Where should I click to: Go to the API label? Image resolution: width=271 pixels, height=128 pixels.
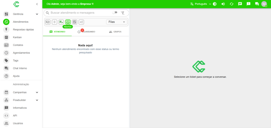(15, 116)
